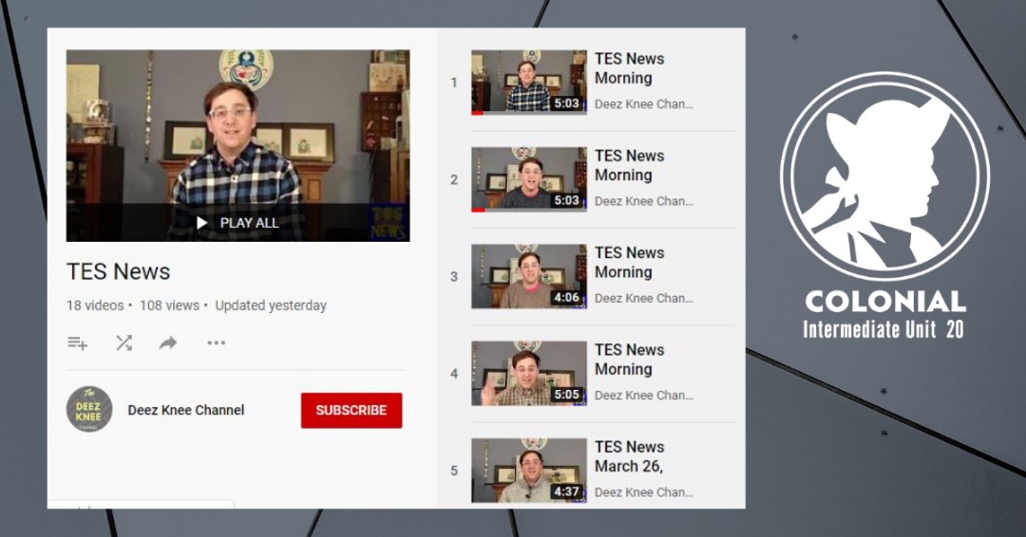The height and width of the screenshot is (537, 1026).
Task: Open the three-dot more options menu
Action: (x=216, y=343)
